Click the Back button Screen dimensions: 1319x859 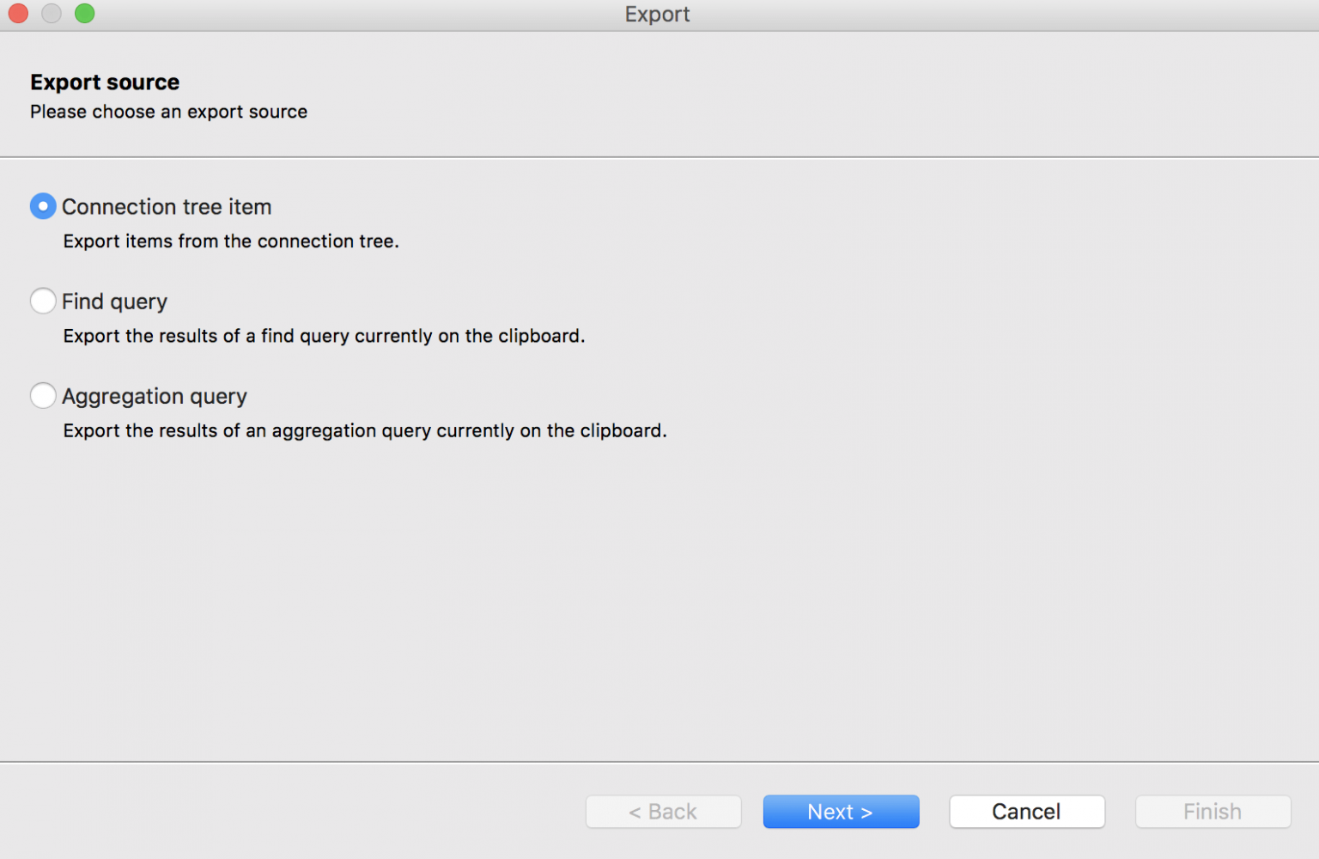pos(663,811)
